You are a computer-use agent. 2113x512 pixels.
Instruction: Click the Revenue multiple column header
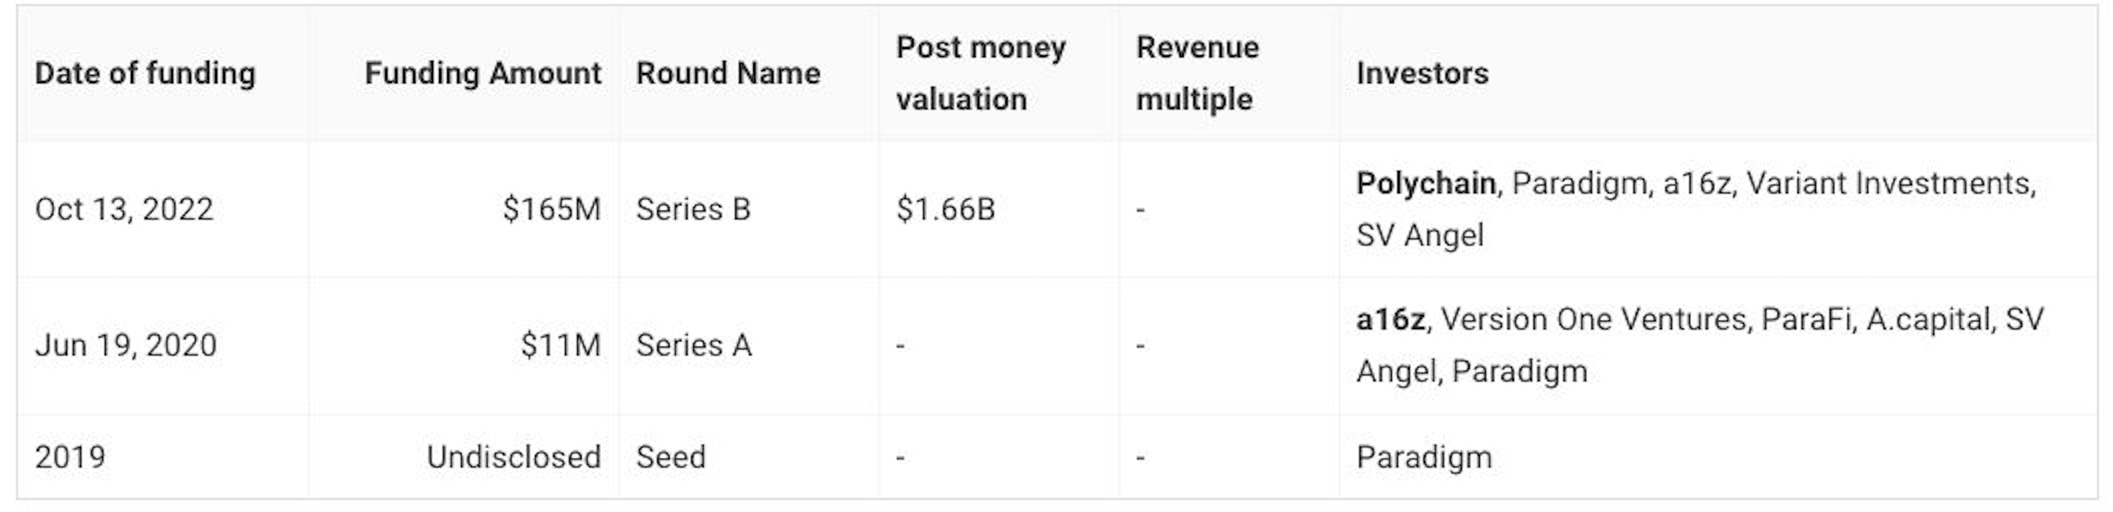[x=1197, y=74]
